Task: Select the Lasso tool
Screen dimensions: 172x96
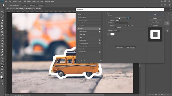Action: (2, 17)
